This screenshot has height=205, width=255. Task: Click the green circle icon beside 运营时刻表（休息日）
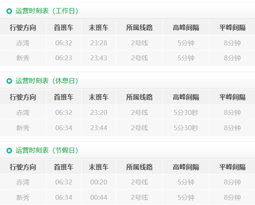[x=9, y=81]
